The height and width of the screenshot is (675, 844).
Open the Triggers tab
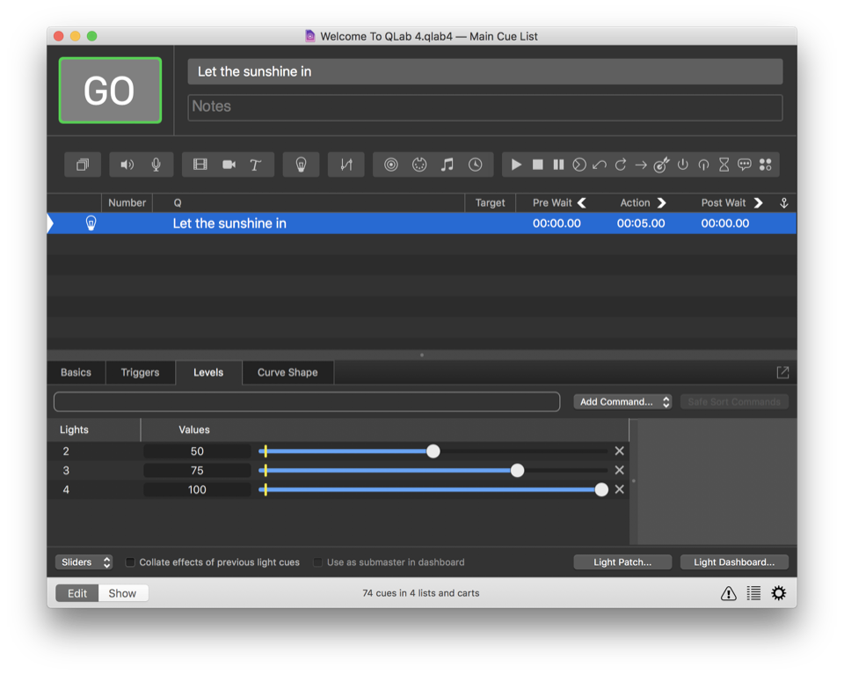(140, 372)
